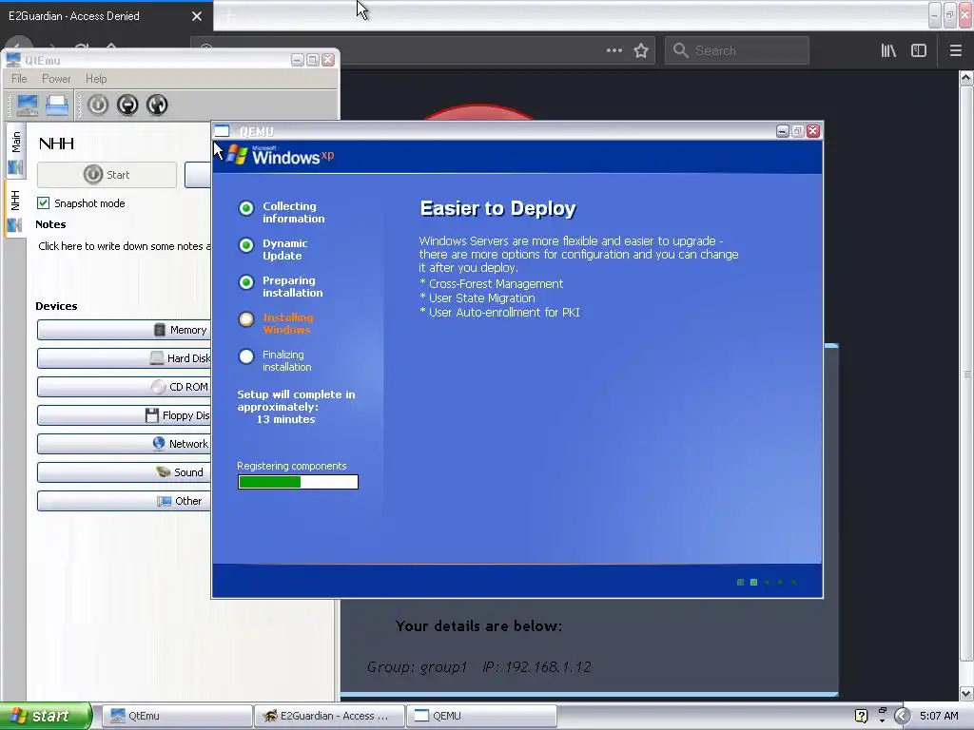
Task: Click the 'IP: 192.168.1.12' text
Action: 536,666
